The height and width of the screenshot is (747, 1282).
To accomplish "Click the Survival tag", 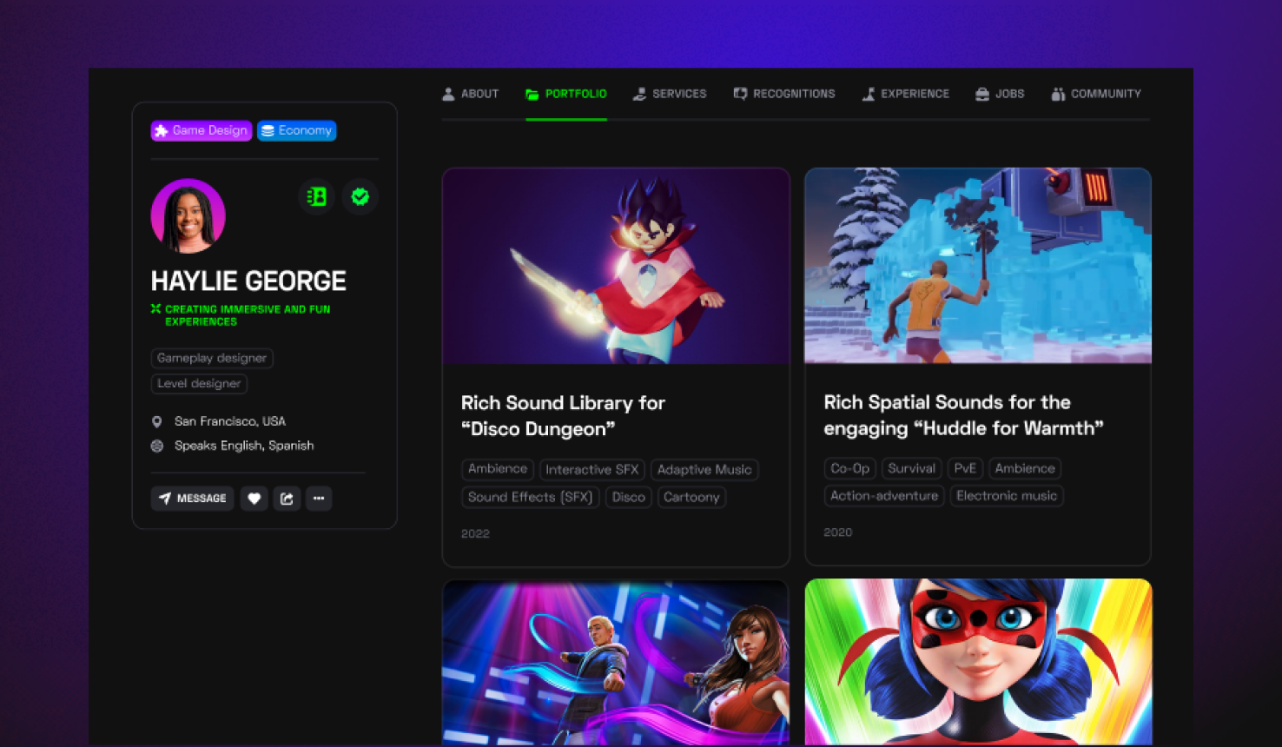I will point(912,468).
